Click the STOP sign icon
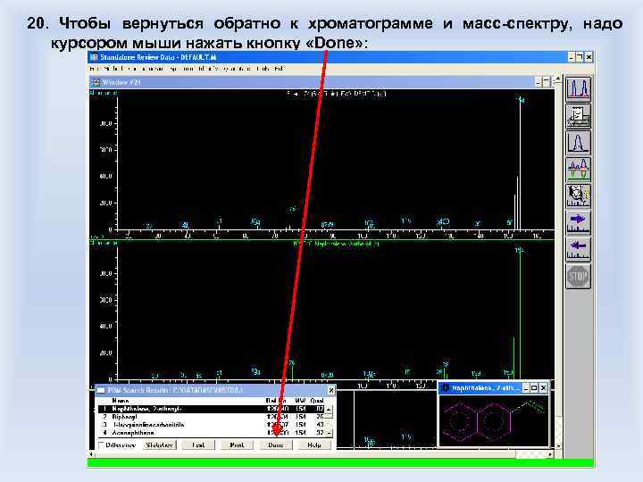 point(578,277)
